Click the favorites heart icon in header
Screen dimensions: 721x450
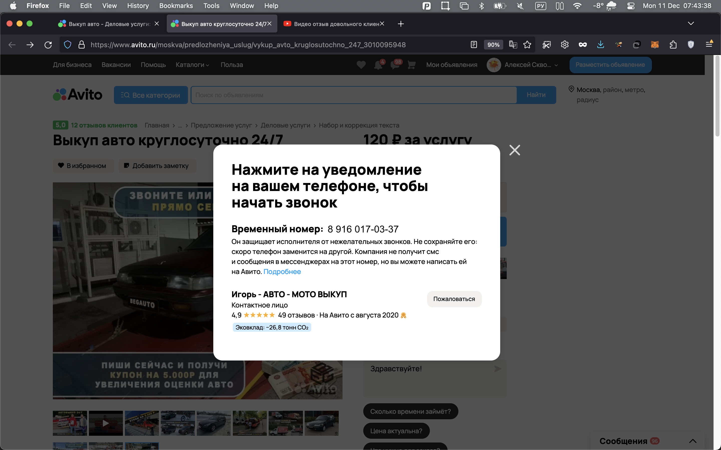[361, 64]
